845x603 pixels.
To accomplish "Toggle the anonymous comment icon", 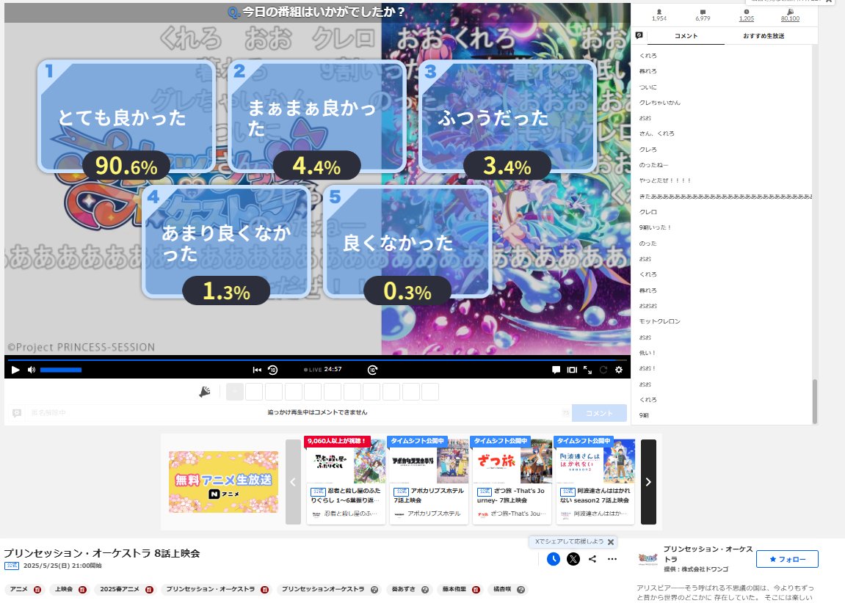I will point(17,413).
